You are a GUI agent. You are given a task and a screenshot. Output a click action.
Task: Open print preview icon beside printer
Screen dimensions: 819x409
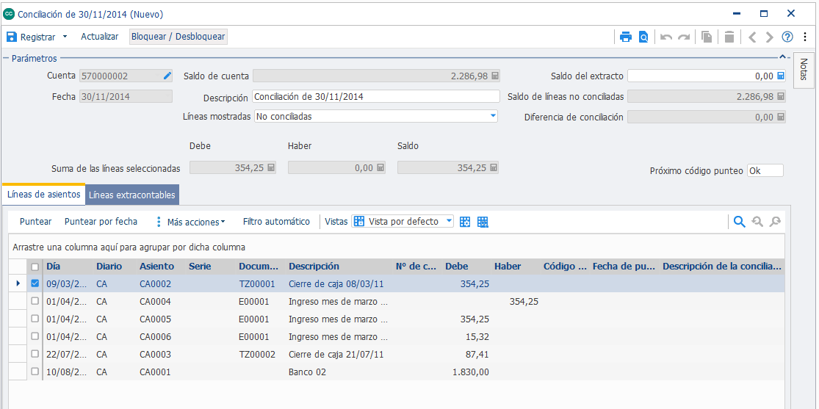(x=643, y=37)
